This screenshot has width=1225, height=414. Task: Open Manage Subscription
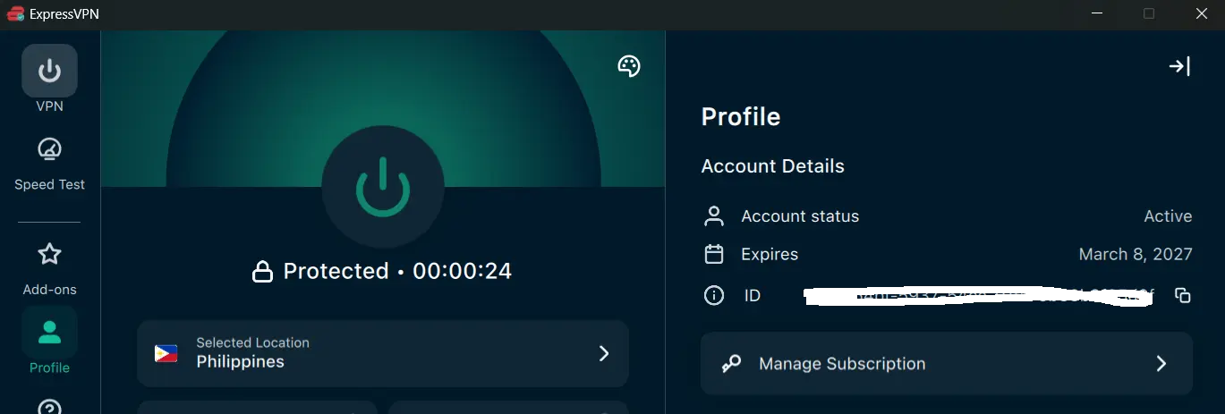[947, 364]
